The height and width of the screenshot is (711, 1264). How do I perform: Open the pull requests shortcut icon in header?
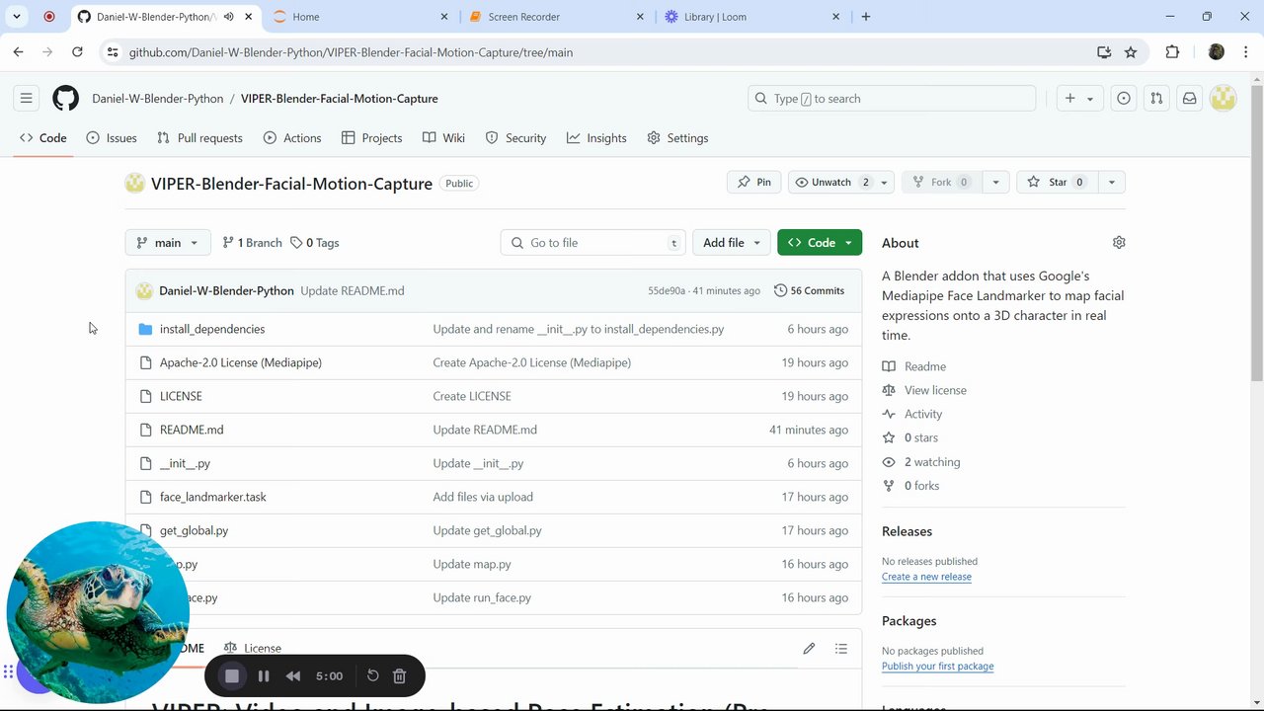click(x=1156, y=98)
